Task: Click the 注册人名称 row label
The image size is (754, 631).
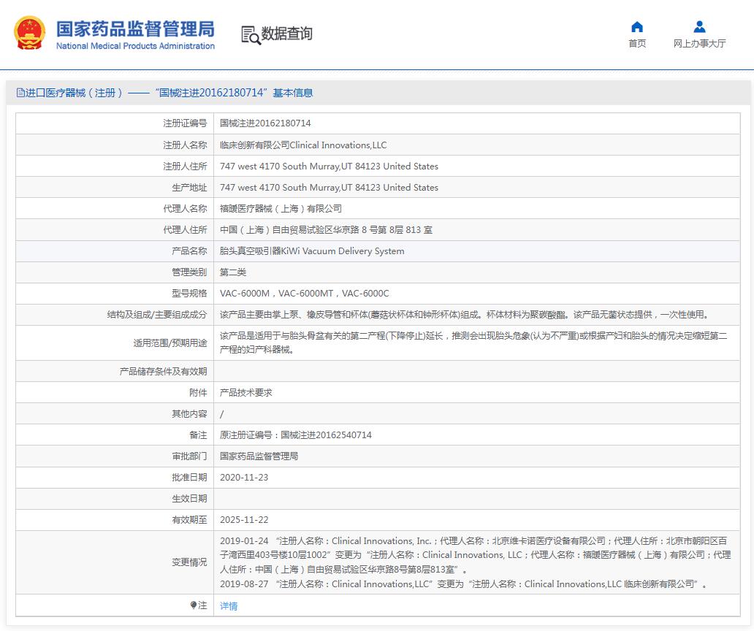Action: coord(185,145)
